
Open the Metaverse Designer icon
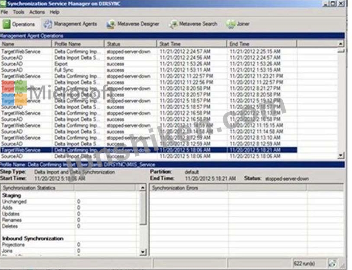(x=111, y=24)
